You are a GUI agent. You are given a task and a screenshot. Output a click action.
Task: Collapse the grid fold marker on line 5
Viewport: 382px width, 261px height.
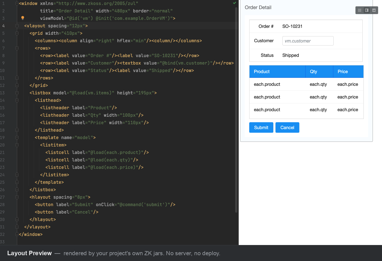[17, 33]
